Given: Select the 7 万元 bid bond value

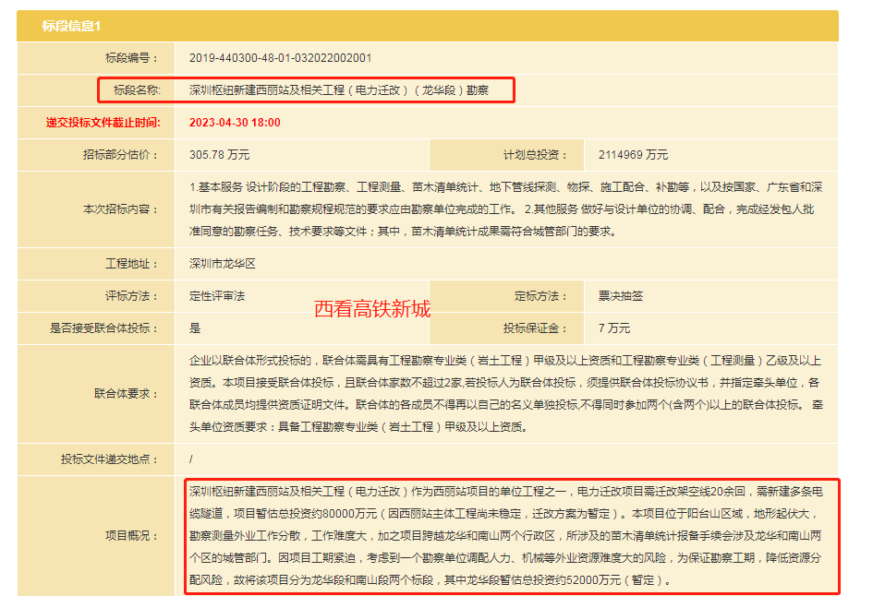Looking at the screenshot, I should [x=614, y=328].
